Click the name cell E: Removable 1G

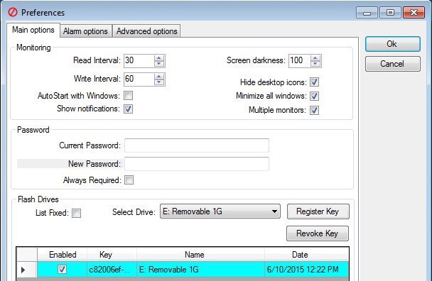(200, 270)
